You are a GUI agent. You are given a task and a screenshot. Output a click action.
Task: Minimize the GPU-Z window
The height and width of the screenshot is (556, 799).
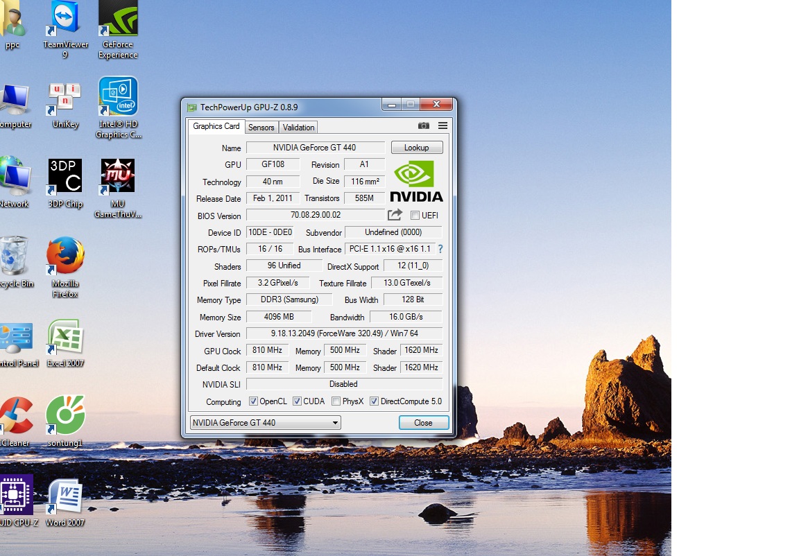click(392, 105)
